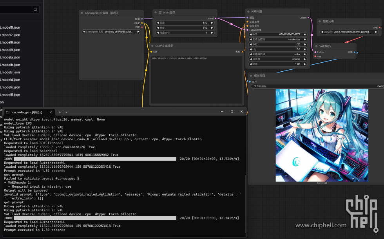The width and height of the screenshot is (384, 239).
Task: Click the 文件名前缀 field in 保存图像
Action: 317,86
